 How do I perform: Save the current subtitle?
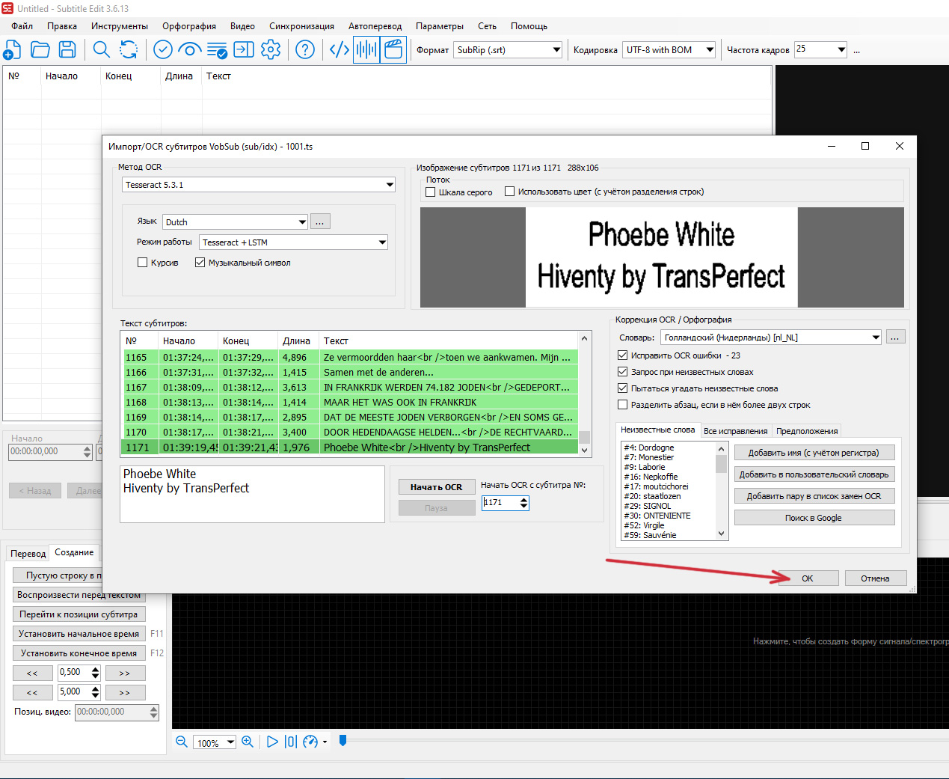pos(67,49)
